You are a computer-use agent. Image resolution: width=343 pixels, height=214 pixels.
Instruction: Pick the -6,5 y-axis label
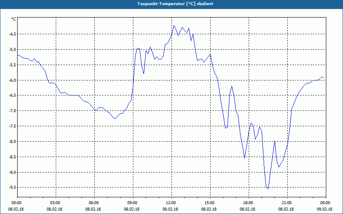pos(12,95)
